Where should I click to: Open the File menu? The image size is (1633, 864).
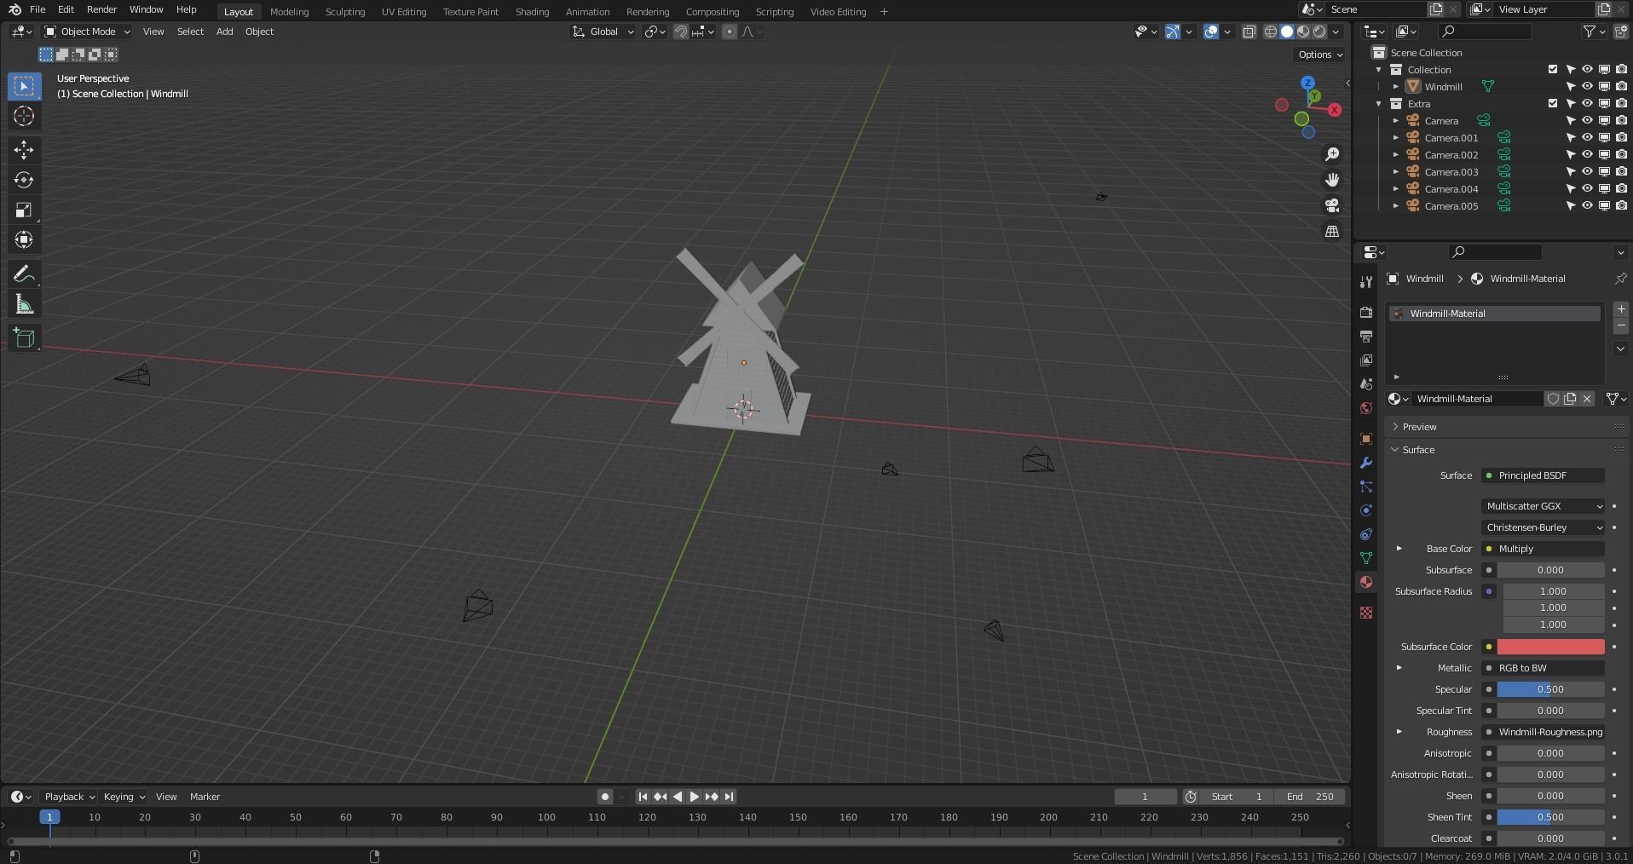(x=38, y=9)
